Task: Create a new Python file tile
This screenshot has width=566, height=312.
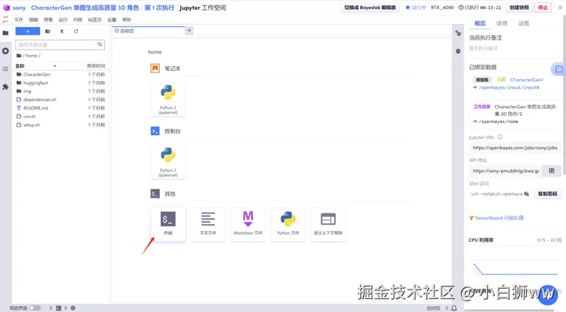Action: tap(288, 224)
